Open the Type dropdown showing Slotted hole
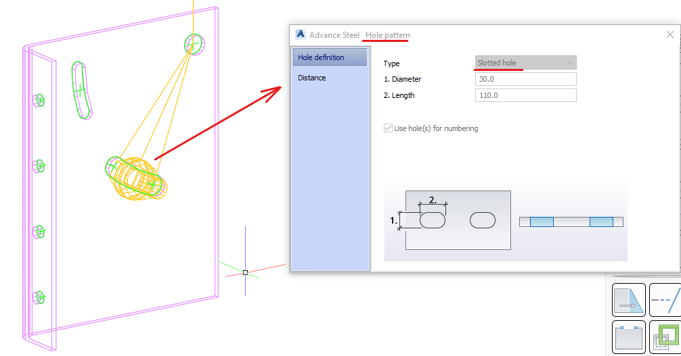Screen dimensions: 681x356 pyautogui.click(x=525, y=63)
